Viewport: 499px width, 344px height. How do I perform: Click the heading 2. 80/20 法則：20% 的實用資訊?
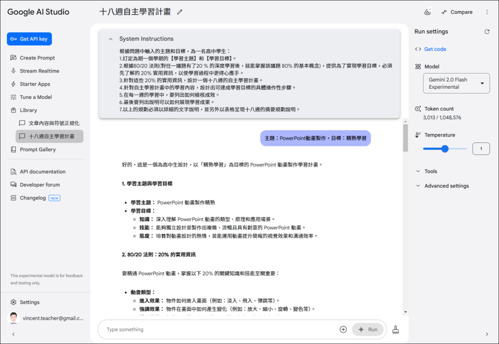[159, 255]
